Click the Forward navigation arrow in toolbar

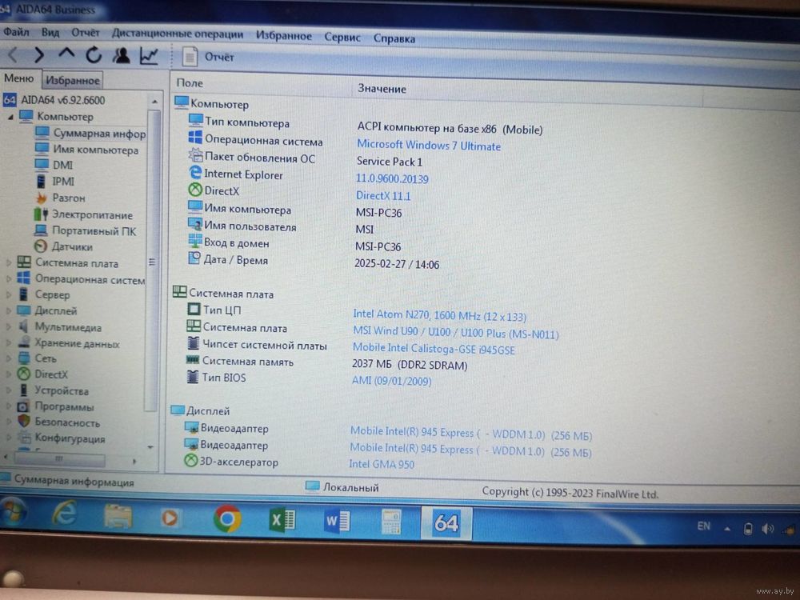click(x=38, y=55)
